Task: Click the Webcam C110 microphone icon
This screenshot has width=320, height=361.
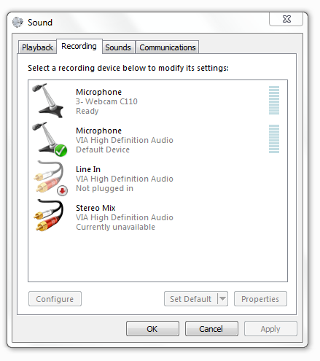Action: click(48, 101)
